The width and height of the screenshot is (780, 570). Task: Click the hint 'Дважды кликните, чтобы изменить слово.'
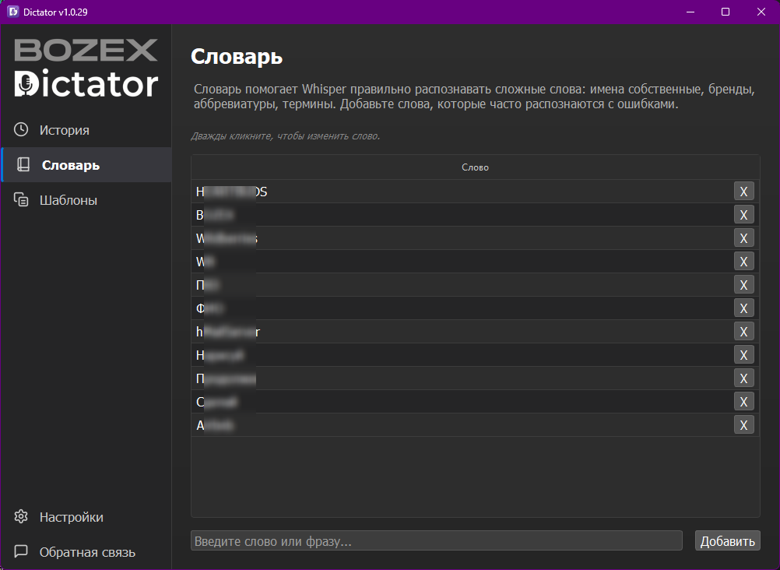point(286,136)
